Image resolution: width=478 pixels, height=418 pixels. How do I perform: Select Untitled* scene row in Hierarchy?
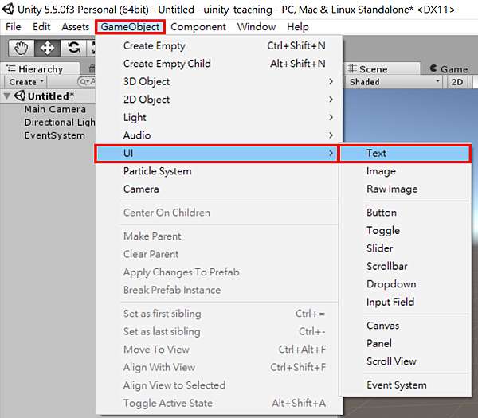coord(48,96)
